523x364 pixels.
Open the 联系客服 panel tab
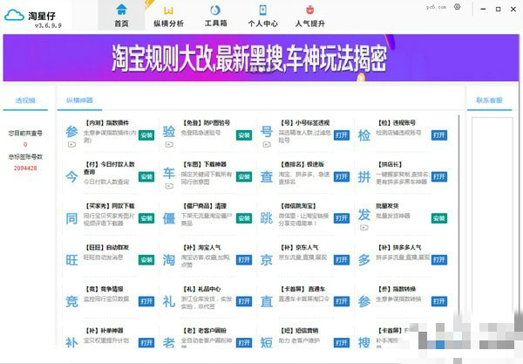(x=489, y=100)
